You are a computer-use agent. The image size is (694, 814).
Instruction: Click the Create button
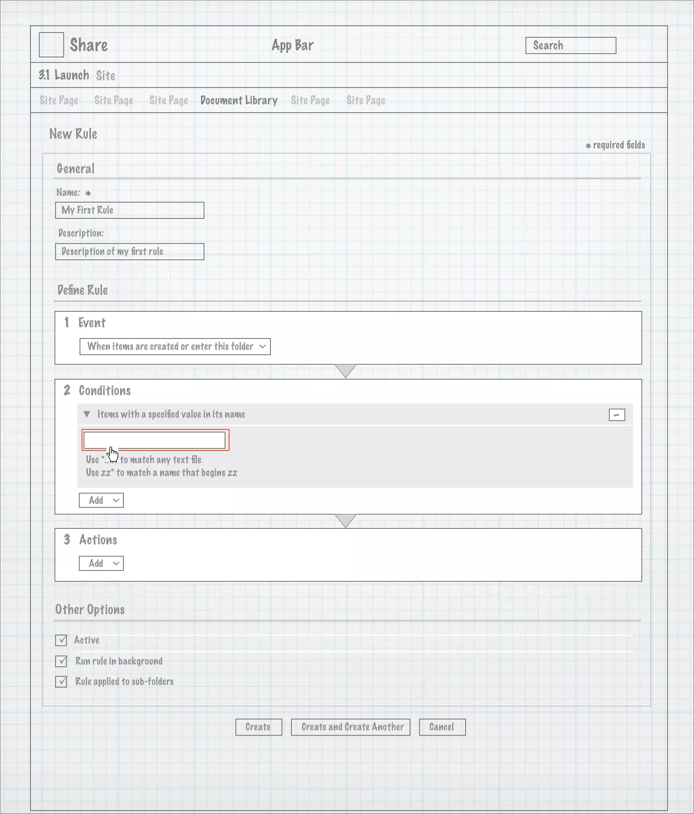[x=258, y=727]
